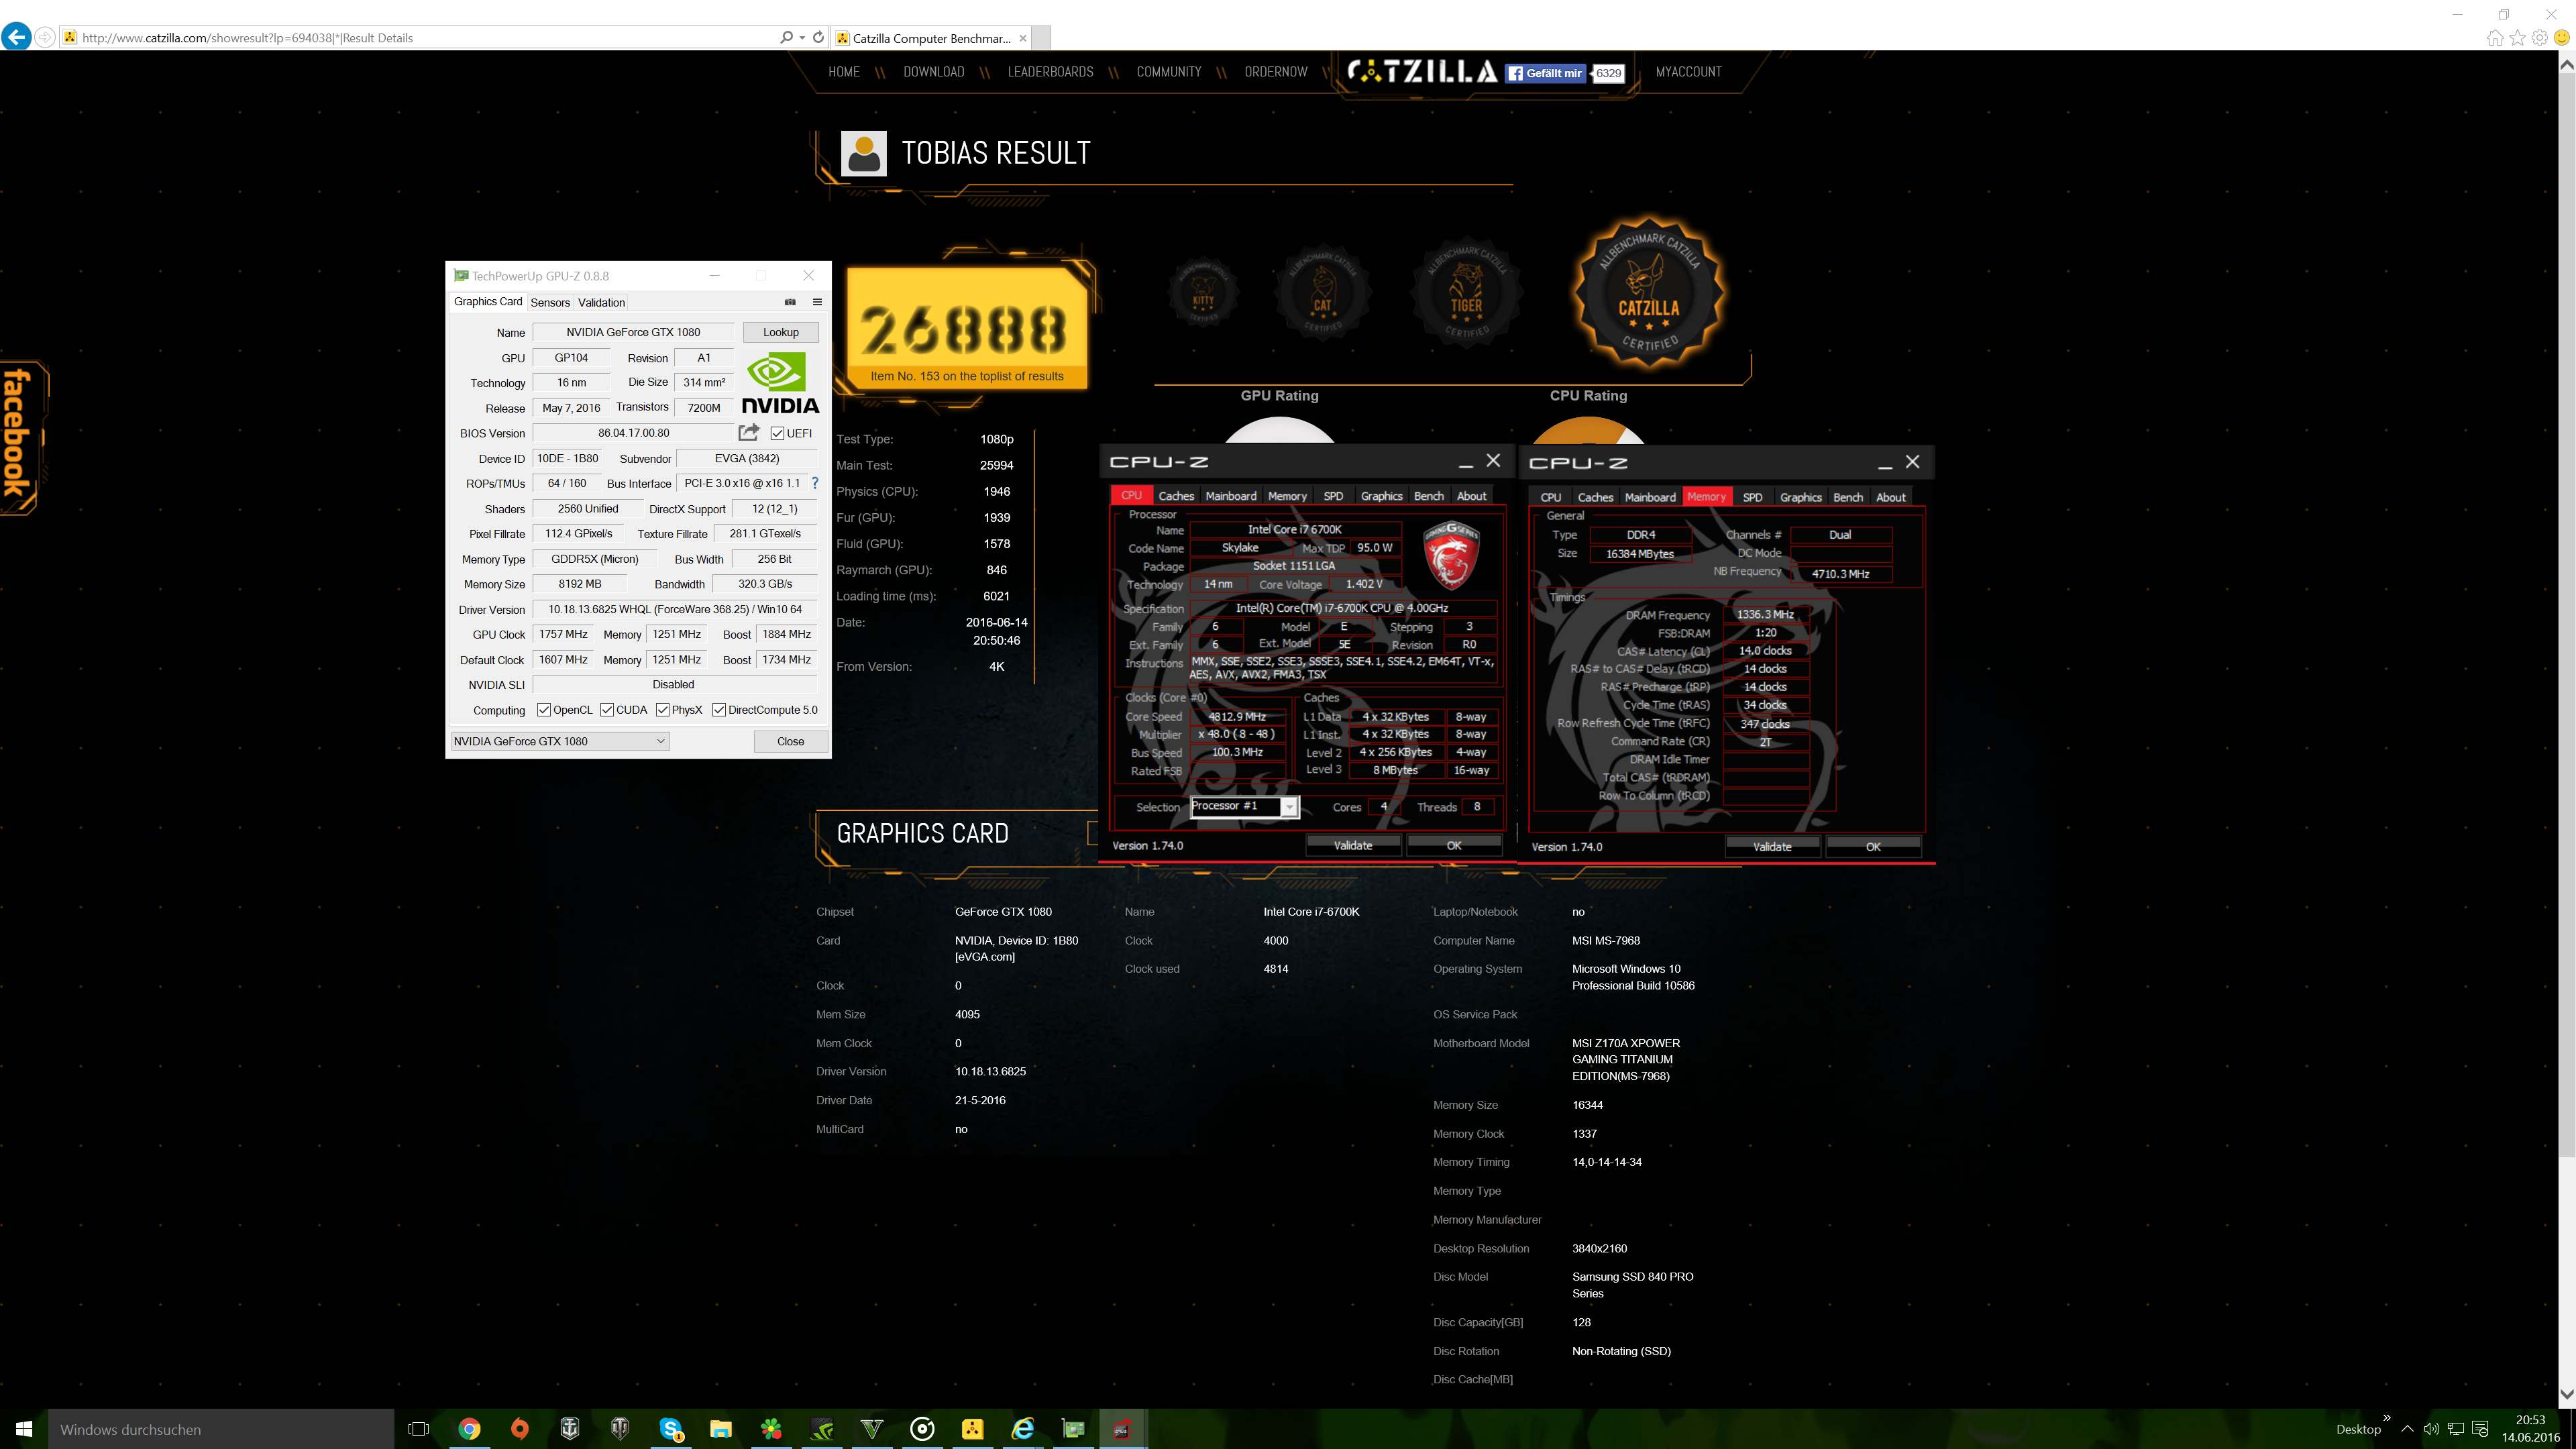Click the smiley feedback icon
The image size is (2576, 1449).
coord(2562,38)
